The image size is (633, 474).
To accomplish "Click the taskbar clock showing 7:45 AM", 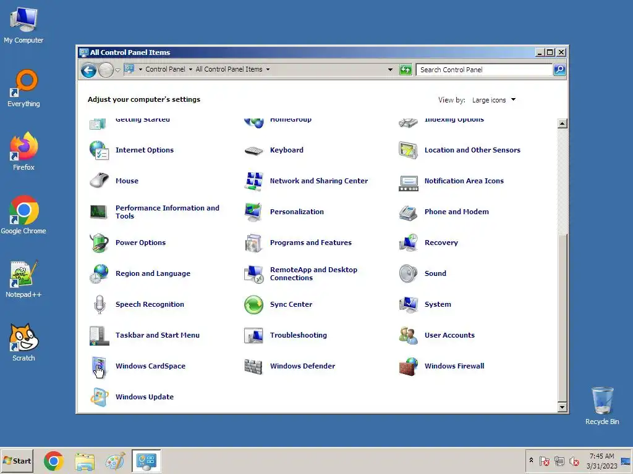I will pyautogui.click(x=601, y=460).
